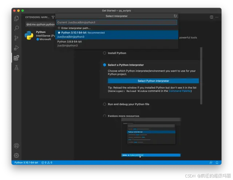The height and width of the screenshot is (180, 233).
Task: Open the Explorer view in activity bar
Action: tap(16, 19)
